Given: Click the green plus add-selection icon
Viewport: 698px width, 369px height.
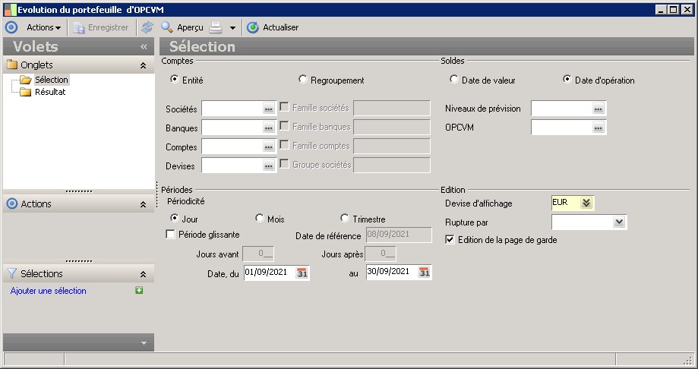Looking at the screenshot, I should 139,290.
